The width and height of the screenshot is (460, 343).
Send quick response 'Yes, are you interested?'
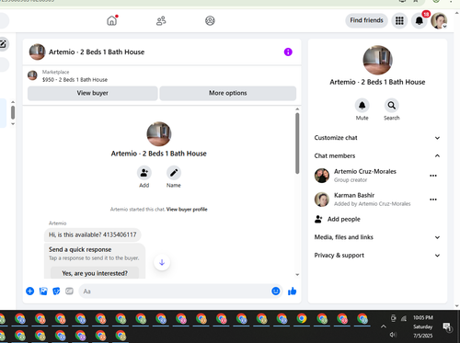pyautogui.click(x=95, y=273)
